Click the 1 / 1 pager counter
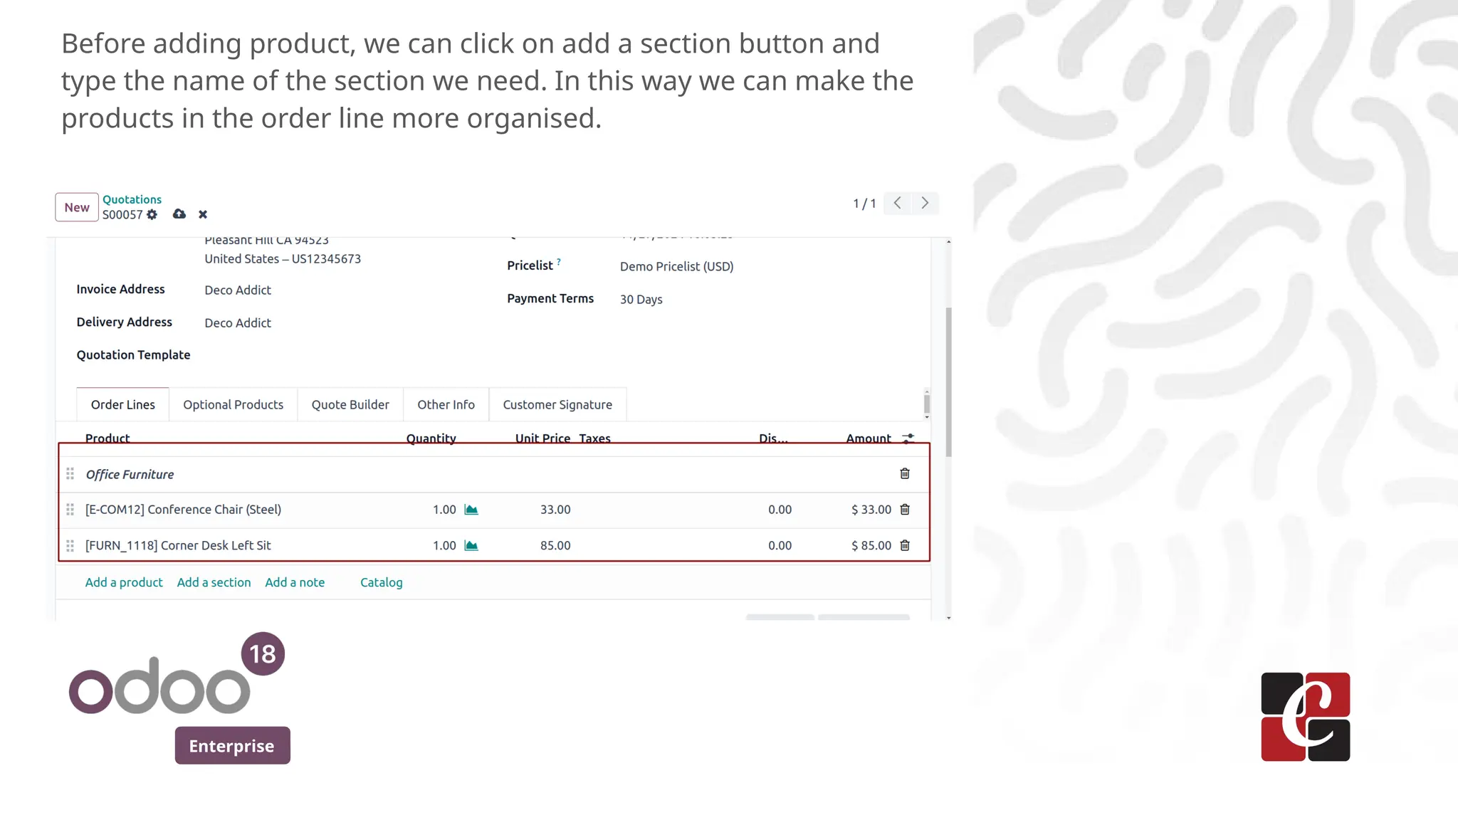 click(x=864, y=204)
